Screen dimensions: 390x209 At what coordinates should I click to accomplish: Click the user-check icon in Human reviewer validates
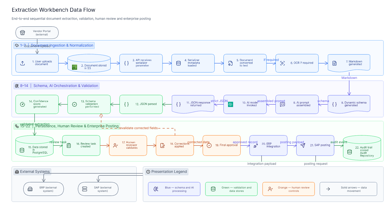[116, 145]
